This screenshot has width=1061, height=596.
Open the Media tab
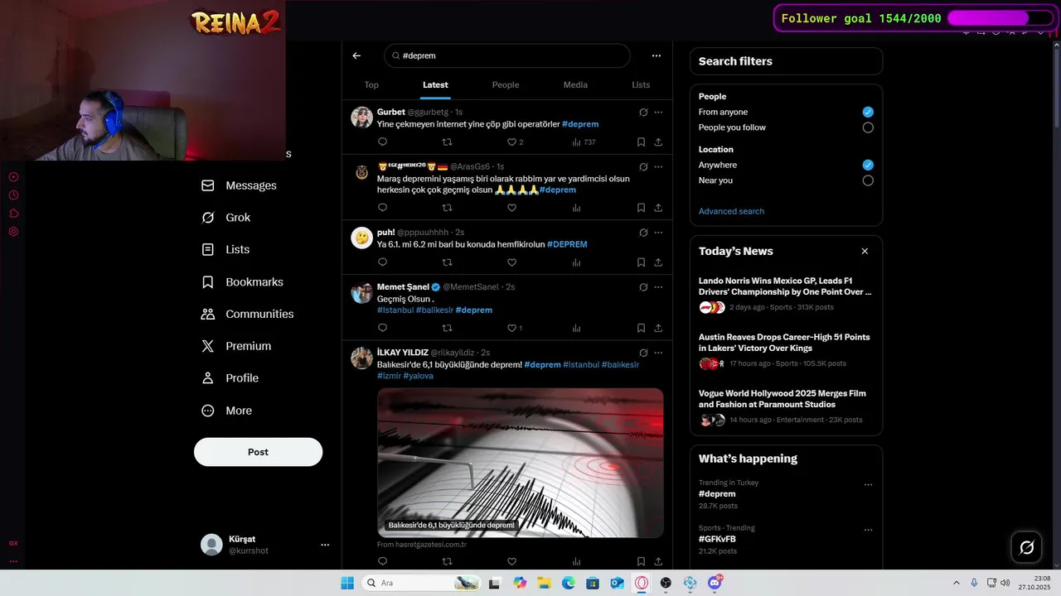tap(575, 84)
